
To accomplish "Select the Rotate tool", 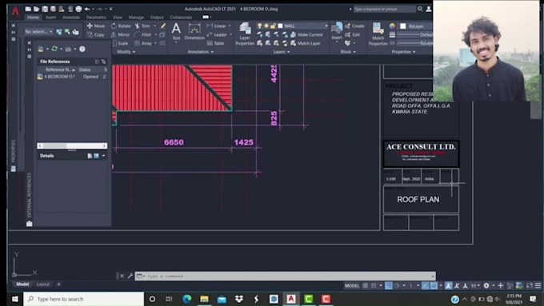I will coord(121,26).
